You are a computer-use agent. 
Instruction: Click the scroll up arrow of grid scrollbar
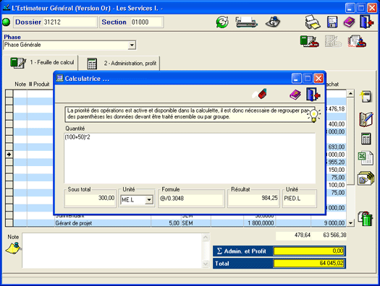tap(350, 93)
